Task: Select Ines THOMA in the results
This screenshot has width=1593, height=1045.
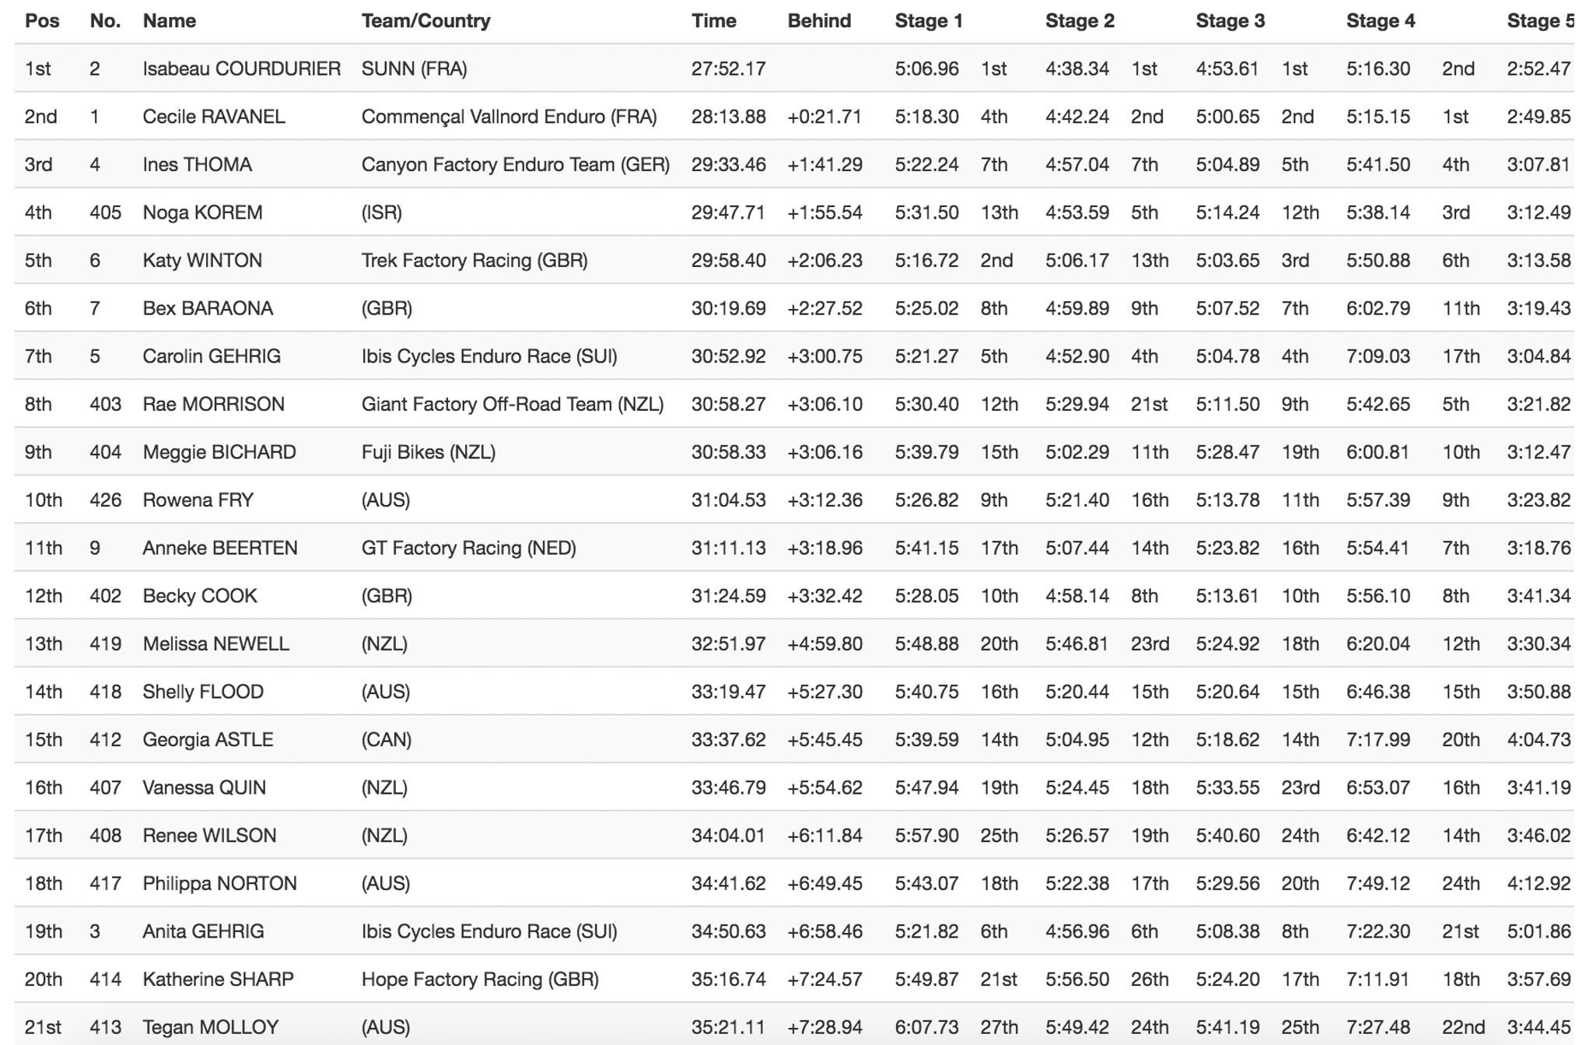Action: (197, 165)
